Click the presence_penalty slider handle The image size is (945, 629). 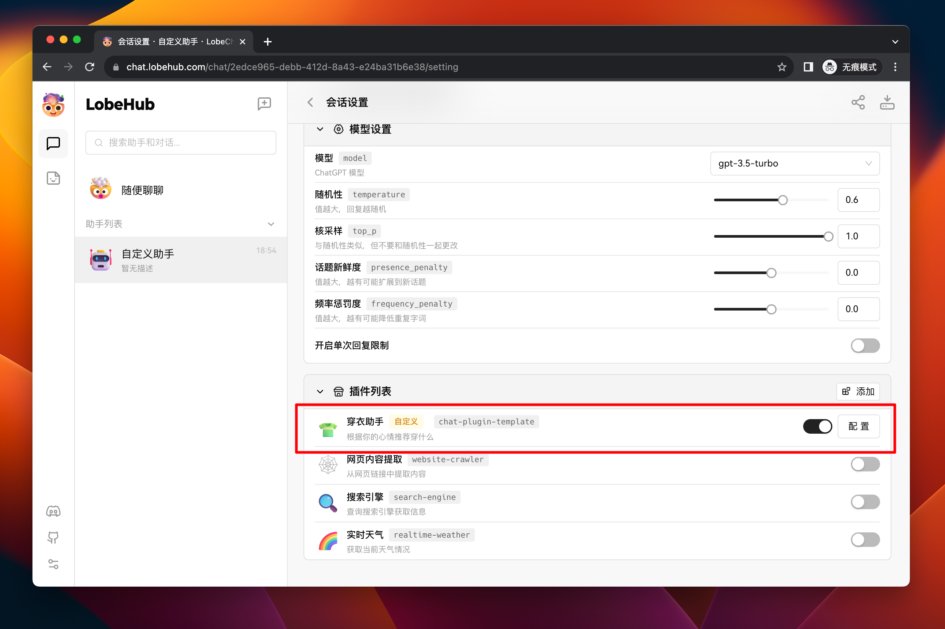pyautogui.click(x=771, y=273)
